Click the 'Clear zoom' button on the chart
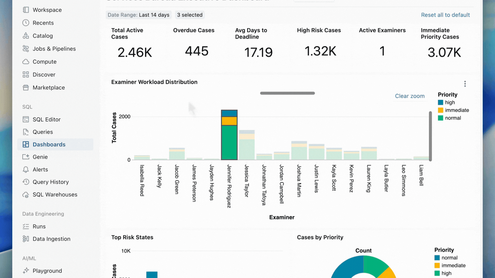This screenshot has width=495, height=278. 410,96
